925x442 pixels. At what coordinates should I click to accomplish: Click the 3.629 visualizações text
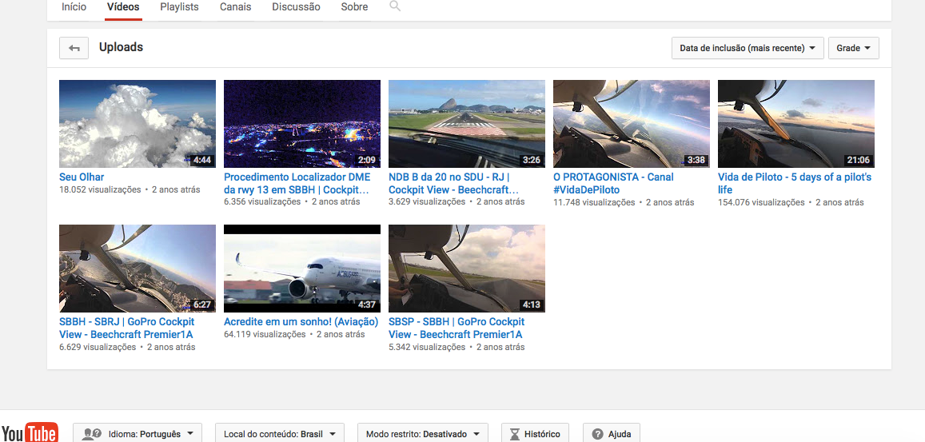point(427,201)
